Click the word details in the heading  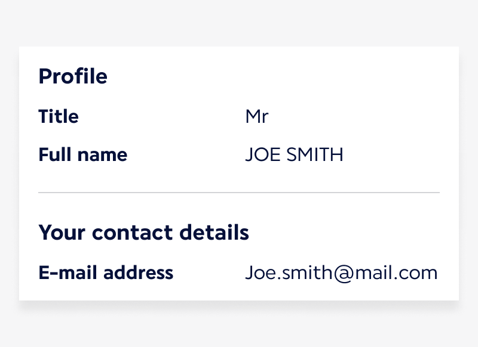pyautogui.click(x=216, y=233)
